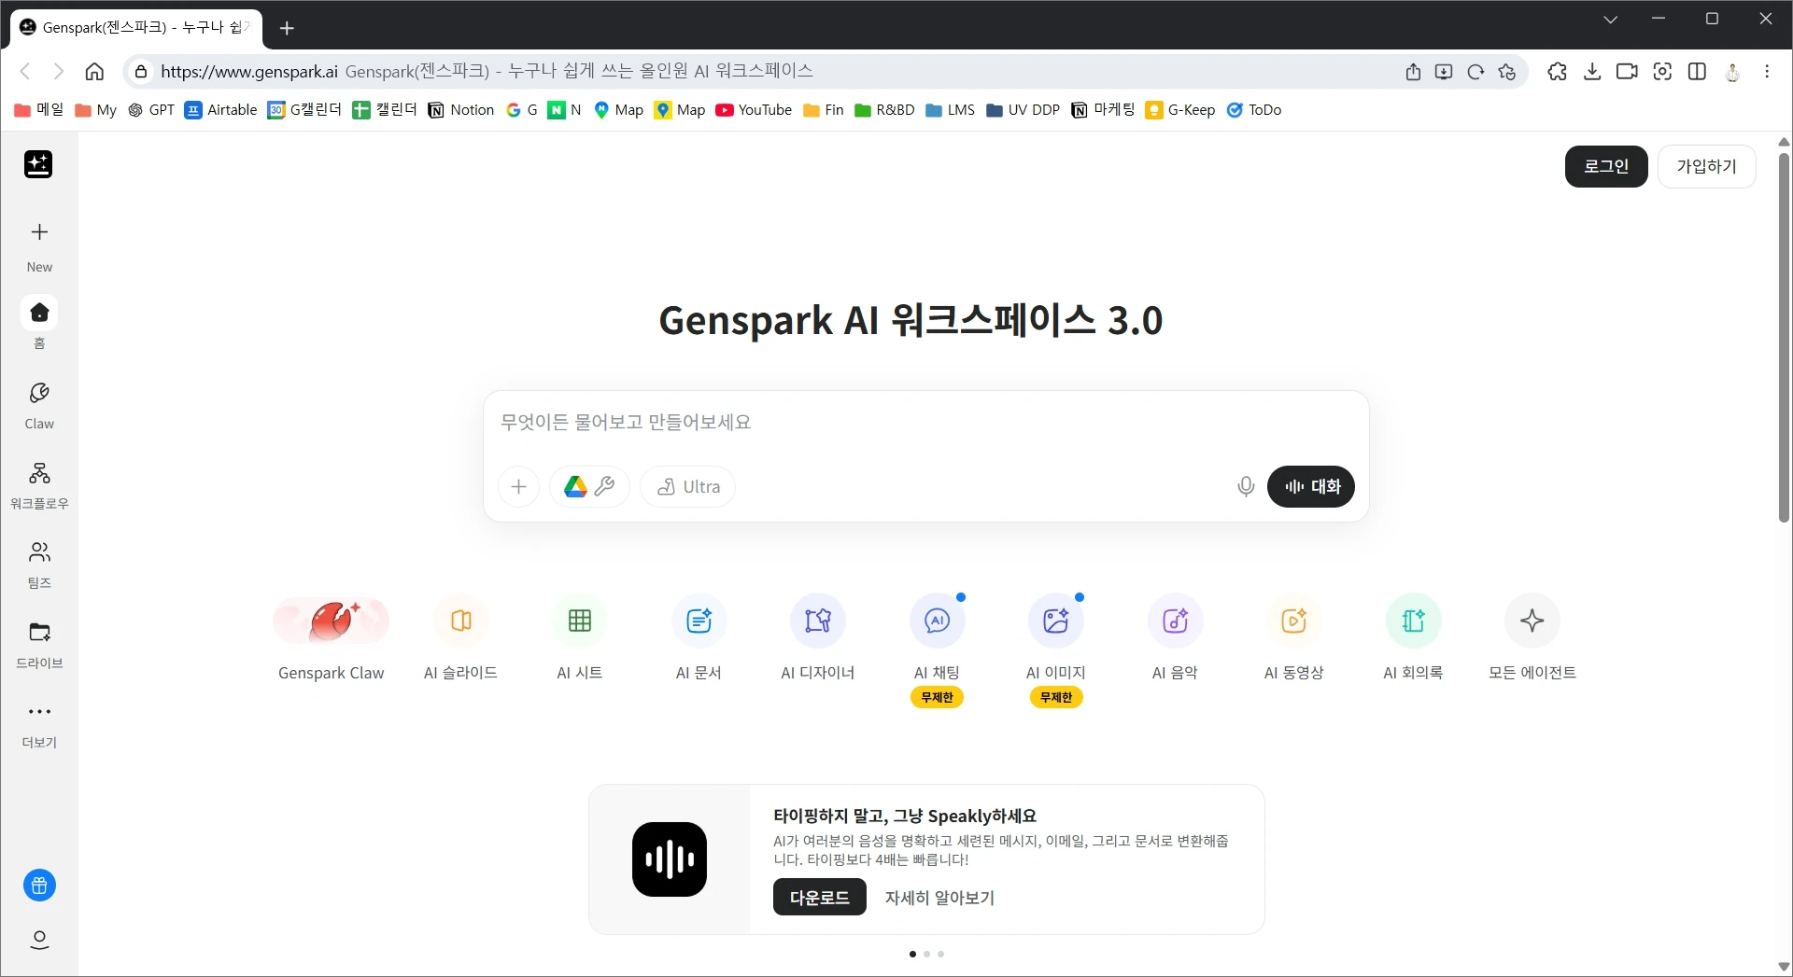Open the 팀즈 sidebar section
The height and width of the screenshot is (977, 1793).
pos(39,565)
